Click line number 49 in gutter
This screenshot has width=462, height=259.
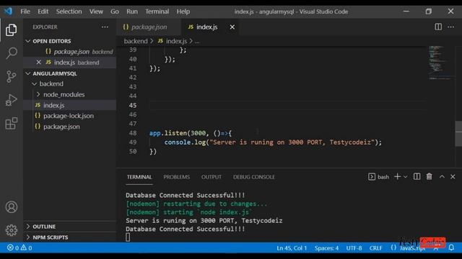(133, 142)
